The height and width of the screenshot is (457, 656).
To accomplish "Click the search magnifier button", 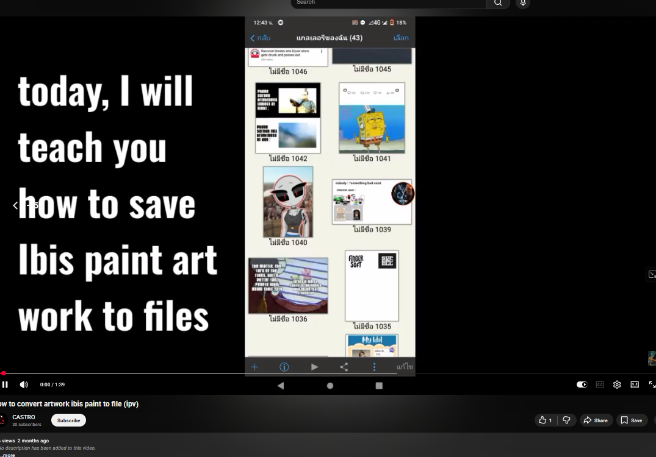I will (x=498, y=3).
